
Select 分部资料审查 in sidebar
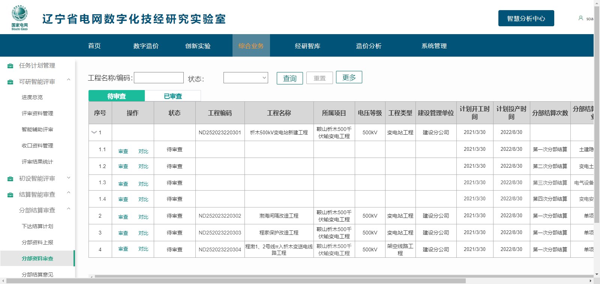click(37, 258)
